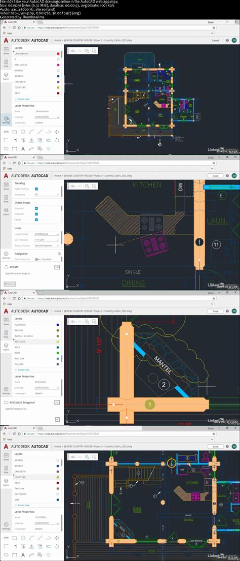Click Zoom Extents icon in the Saved-status frame
The height and width of the screenshot is (561, 240).
tap(87, 51)
